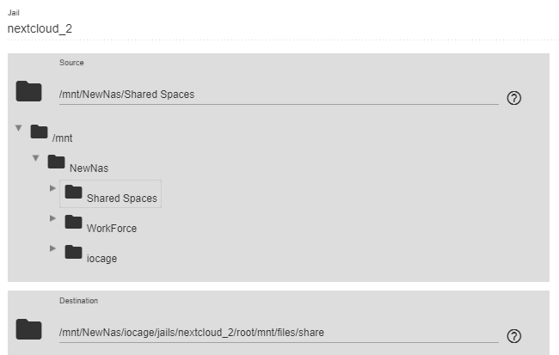Screen dimensions: 559x355
Task: Click the Destination help question mark icon
Action: pos(513,336)
